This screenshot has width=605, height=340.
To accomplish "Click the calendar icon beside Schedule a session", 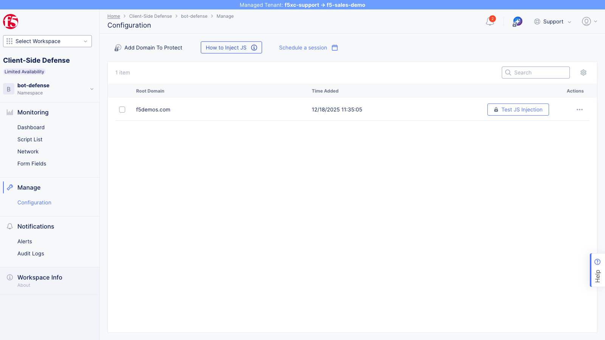I will [x=334, y=48].
